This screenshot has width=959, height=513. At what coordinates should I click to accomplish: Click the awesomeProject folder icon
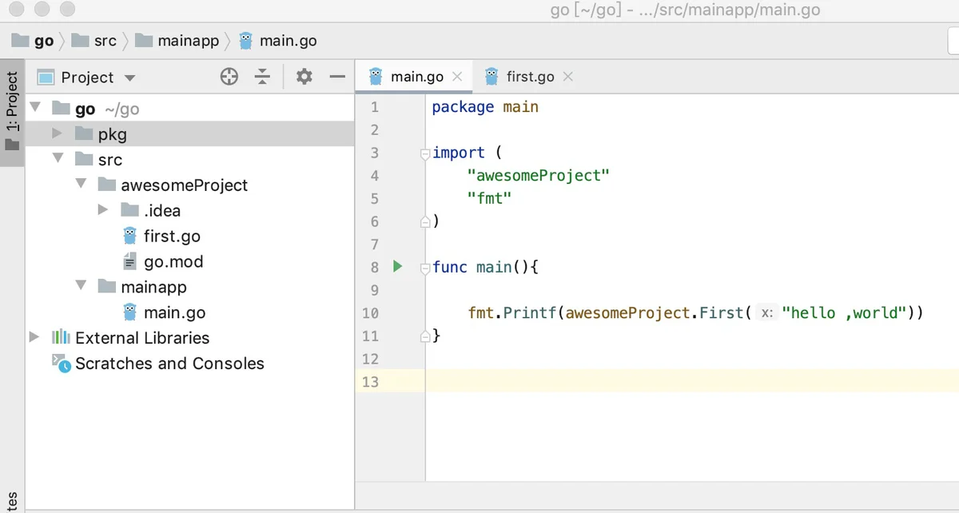click(107, 185)
